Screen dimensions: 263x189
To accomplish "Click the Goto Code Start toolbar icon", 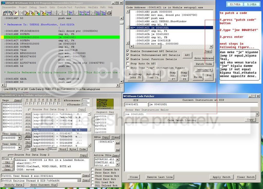I will point(27,13).
